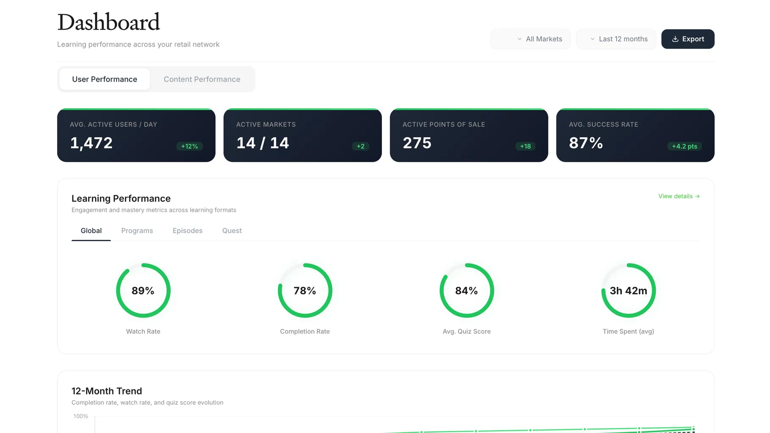770x433 pixels.
Task: Click the chevron icon on Last 12 months filter
Action: pos(592,39)
